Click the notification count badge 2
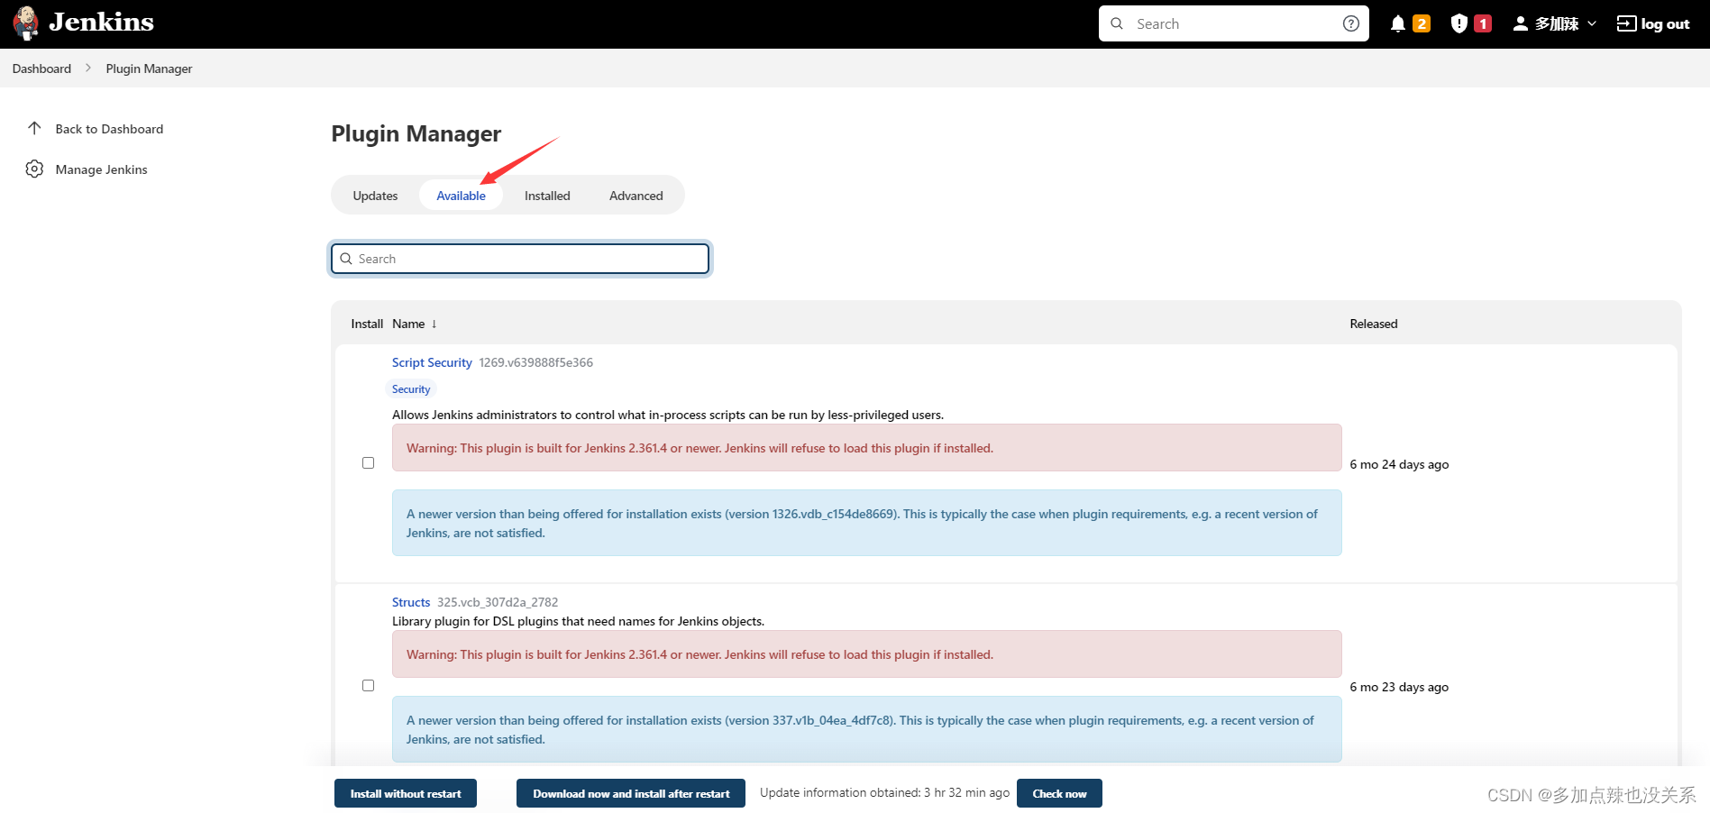The image size is (1710, 813). tap(1422, 23)
